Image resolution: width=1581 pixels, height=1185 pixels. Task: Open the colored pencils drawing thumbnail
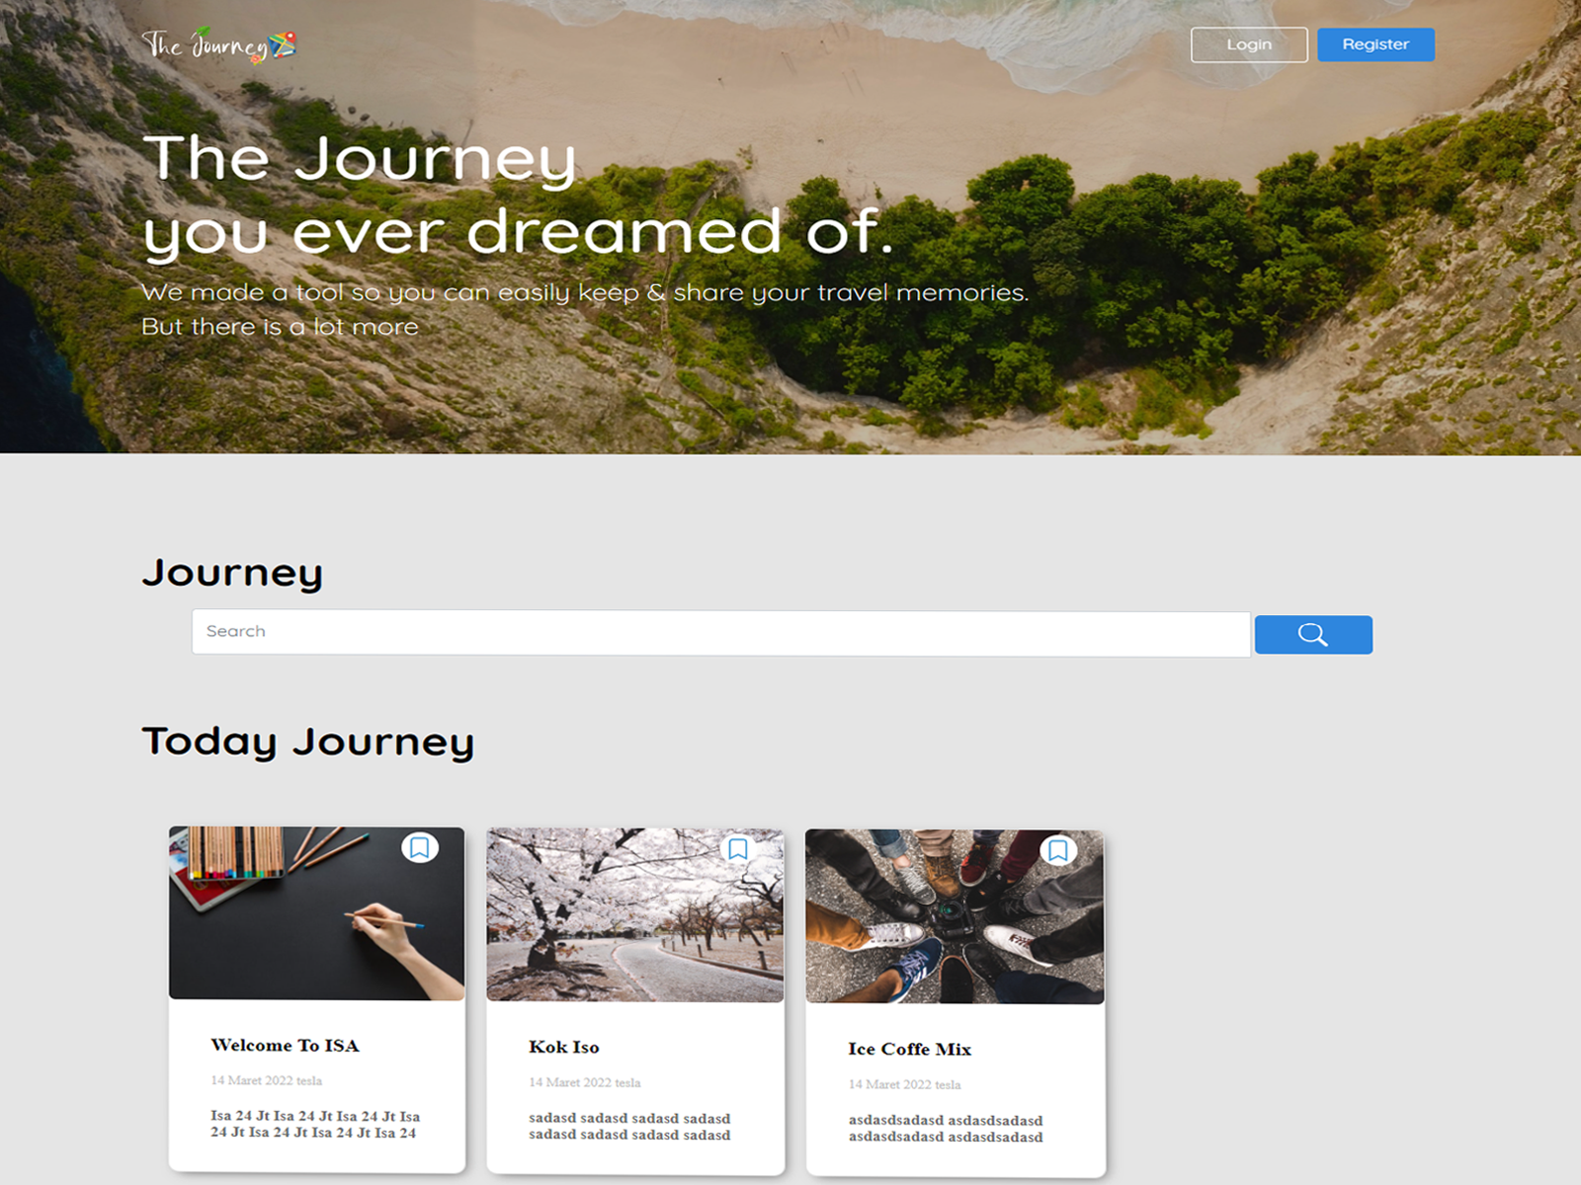316,913
